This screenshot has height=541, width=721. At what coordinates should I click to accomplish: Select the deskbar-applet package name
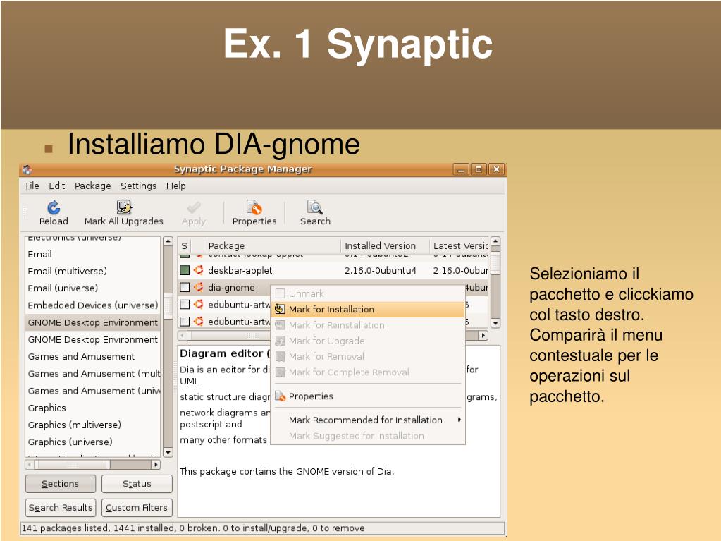click(x=240, y=270)
